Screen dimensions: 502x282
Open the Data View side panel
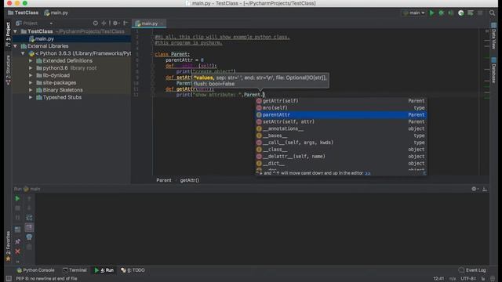point(493,36)
